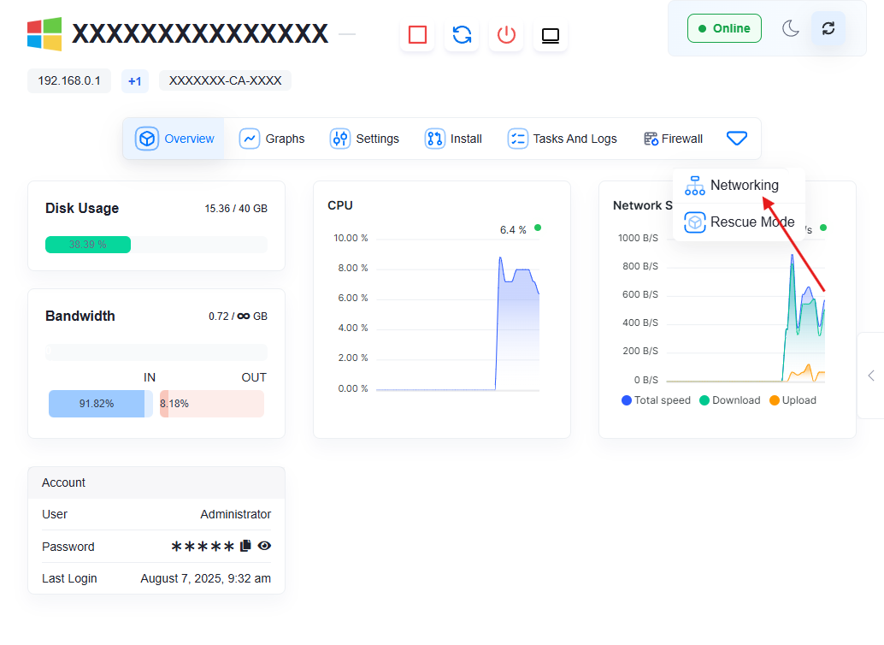Screen dimensions: 884x645
Task: Click the blue restart server icon
Action: point(462,35)
